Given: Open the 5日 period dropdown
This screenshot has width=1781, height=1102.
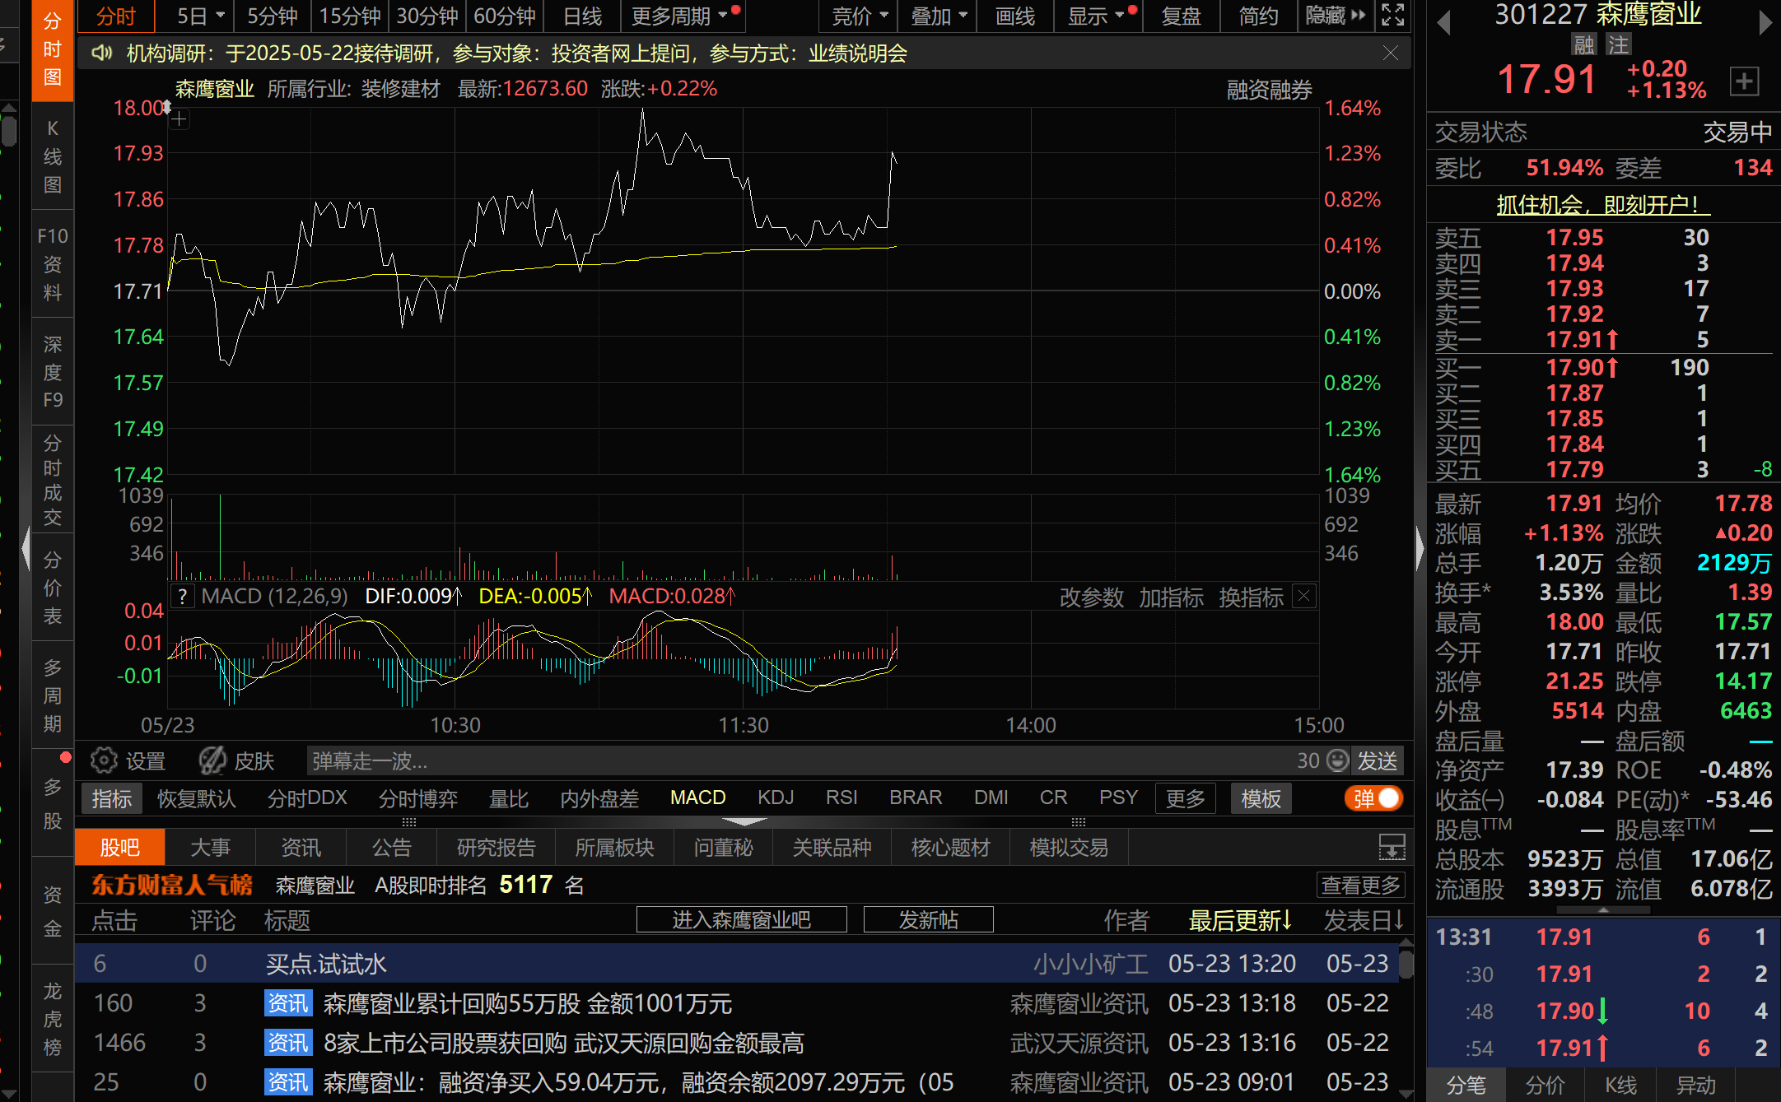Looking at the screenshot, I should 200,16.
